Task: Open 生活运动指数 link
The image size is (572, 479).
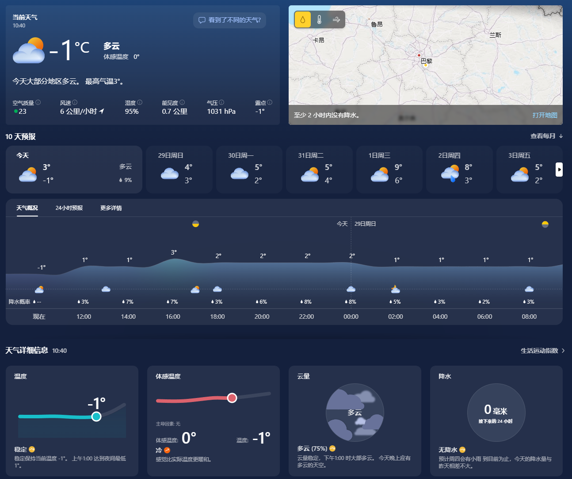Action: 542,351
